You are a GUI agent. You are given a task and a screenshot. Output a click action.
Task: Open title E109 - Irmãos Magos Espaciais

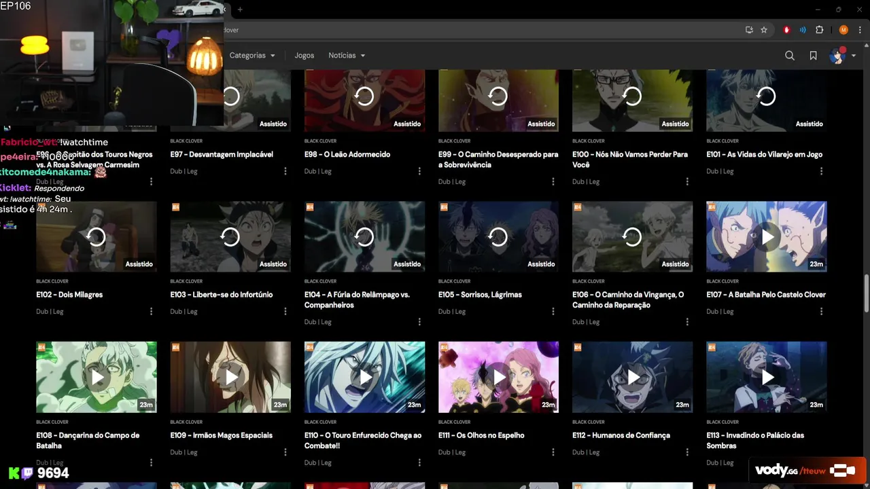tap(222, 435)
